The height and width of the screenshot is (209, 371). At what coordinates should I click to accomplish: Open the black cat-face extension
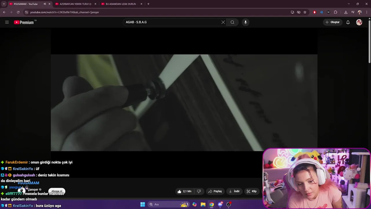coord(328,12)
